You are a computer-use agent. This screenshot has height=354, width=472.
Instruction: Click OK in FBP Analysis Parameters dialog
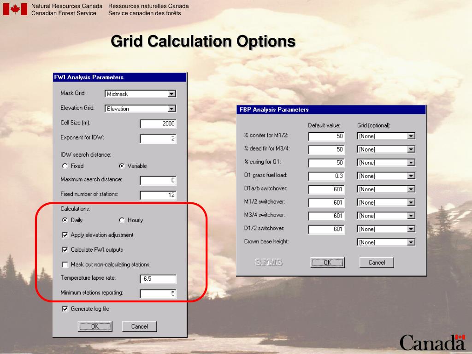coord(328,262)
